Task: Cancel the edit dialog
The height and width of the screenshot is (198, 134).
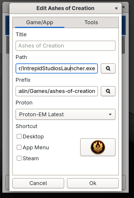Action: tap(38, 183)
